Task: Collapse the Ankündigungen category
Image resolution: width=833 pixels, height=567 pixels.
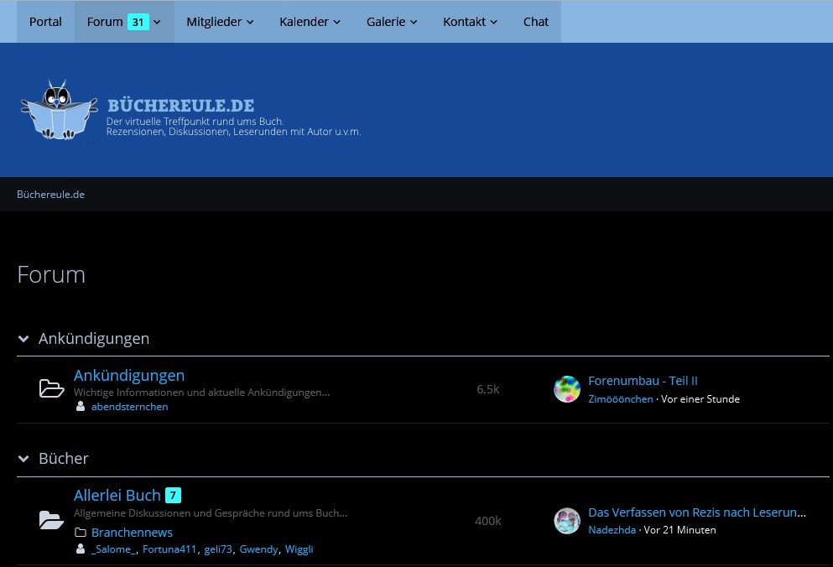Action: point(23,339)
